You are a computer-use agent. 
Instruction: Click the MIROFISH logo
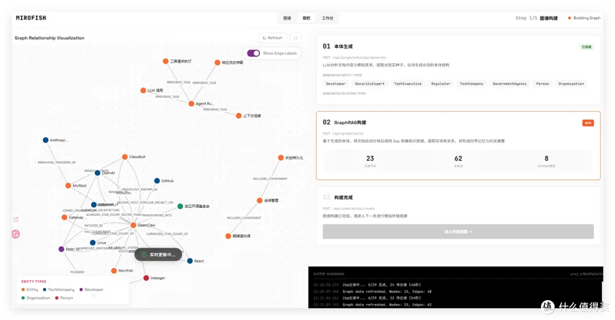pyautogui.click(x=31, y=18)
